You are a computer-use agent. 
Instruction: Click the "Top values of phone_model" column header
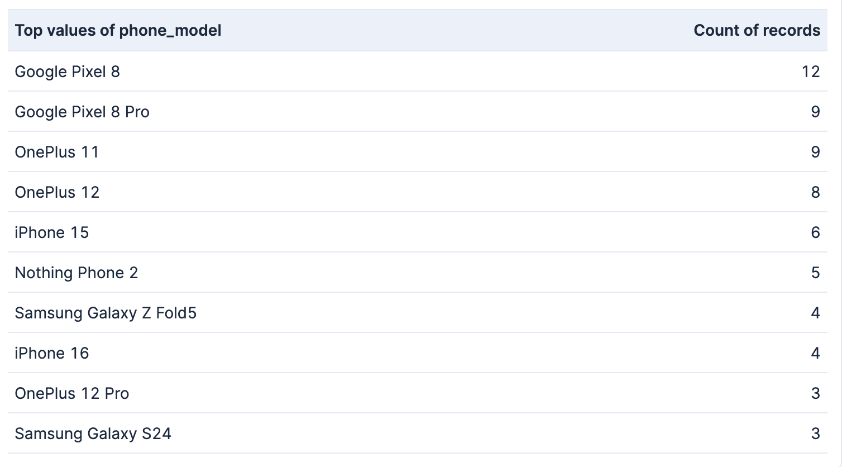[x=118, y=30]
